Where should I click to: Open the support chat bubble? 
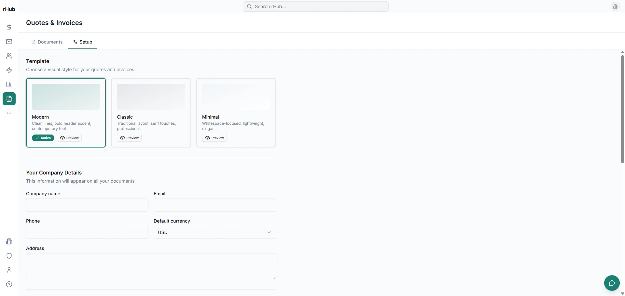tap(612, 283)
